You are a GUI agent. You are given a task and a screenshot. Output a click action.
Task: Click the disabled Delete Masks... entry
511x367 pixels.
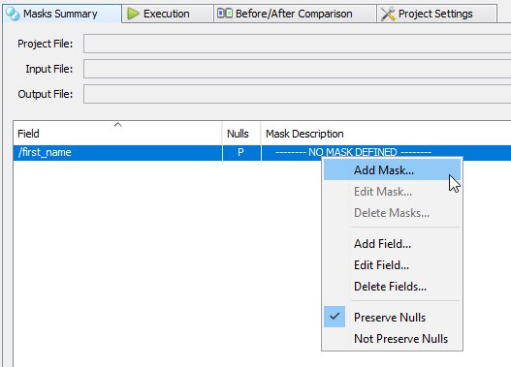(392, 213)
